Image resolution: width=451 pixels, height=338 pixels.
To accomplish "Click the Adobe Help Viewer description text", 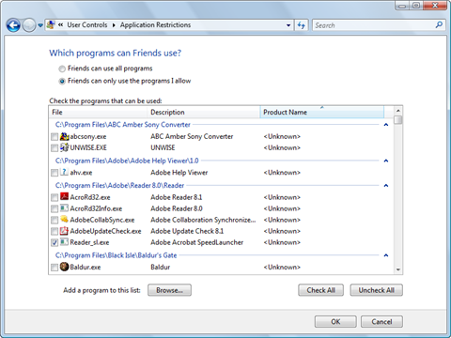I will (179, 173).
